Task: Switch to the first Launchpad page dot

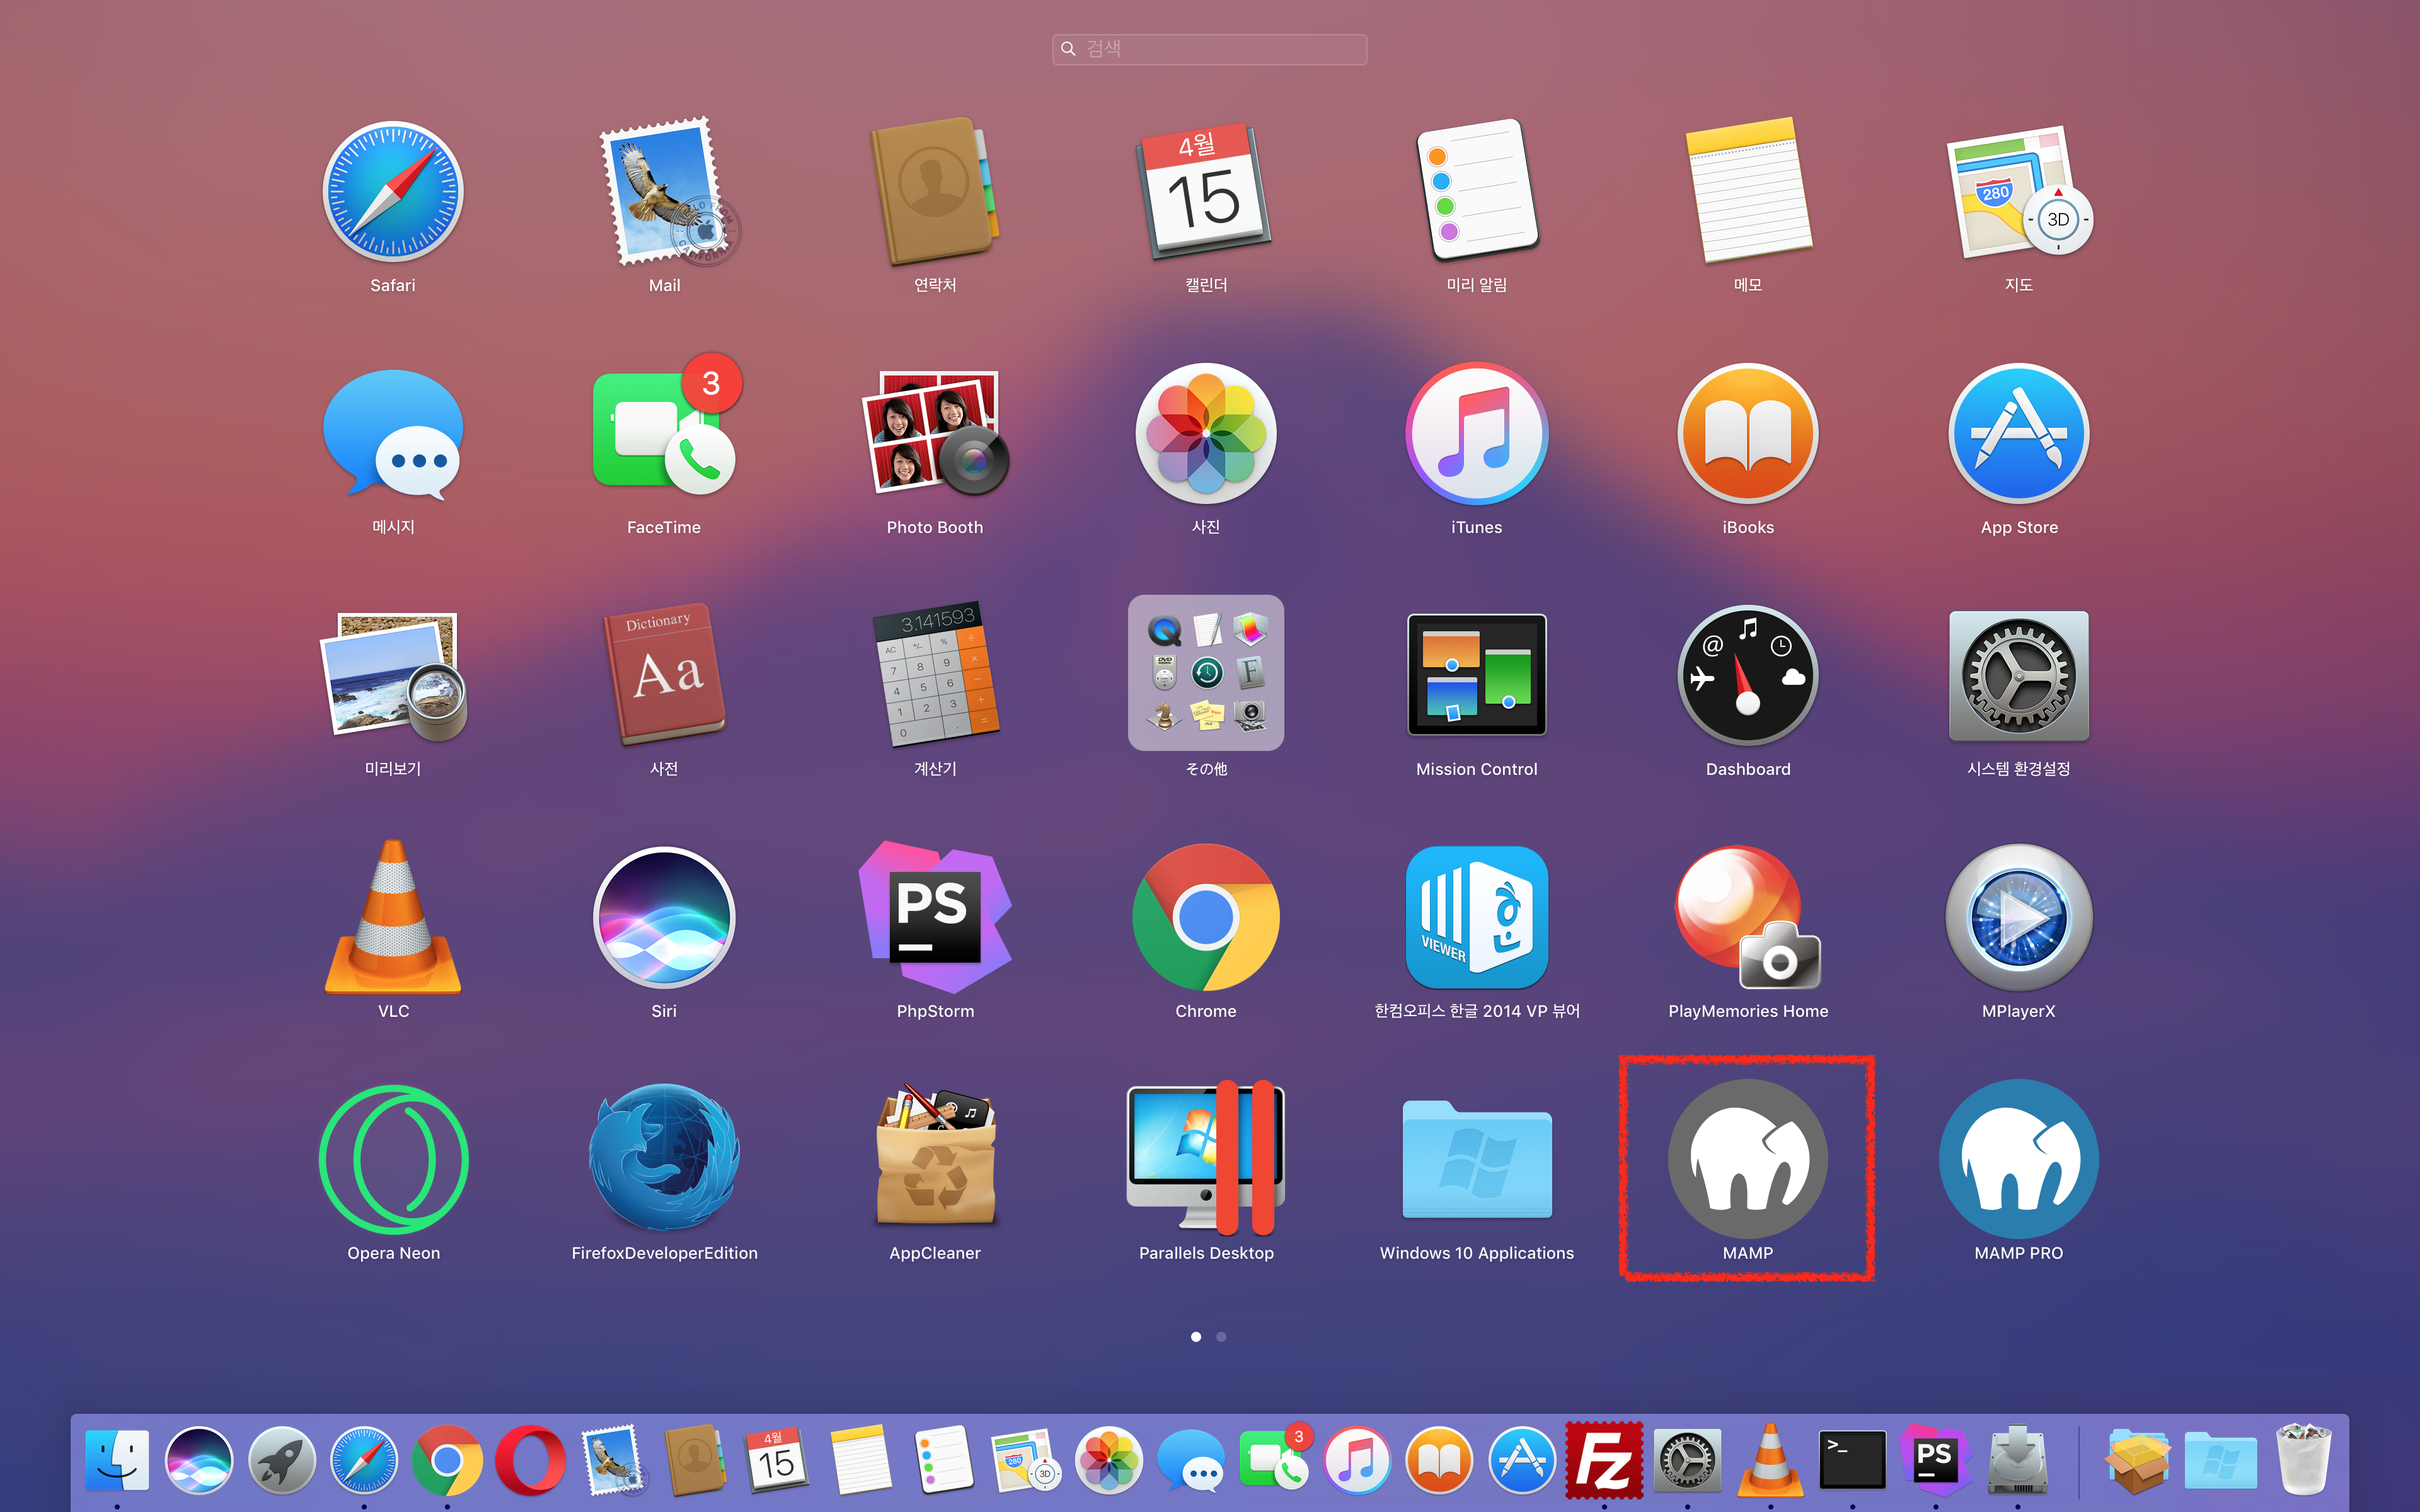Action: pos(1196,1337)
